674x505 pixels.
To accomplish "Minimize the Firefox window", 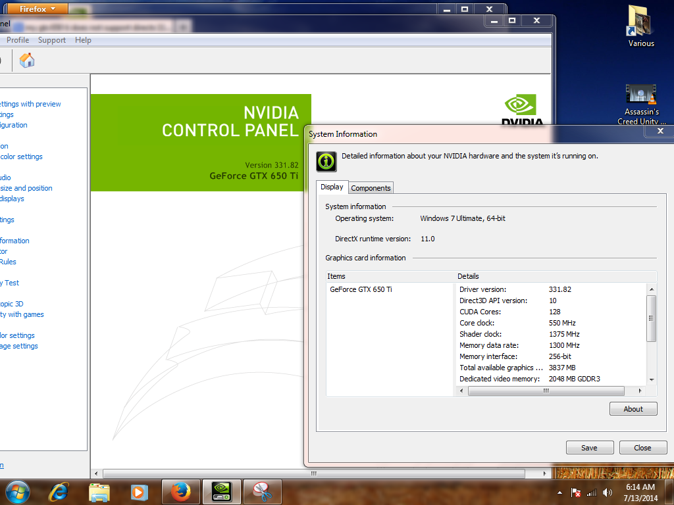I will coord(447,9).
